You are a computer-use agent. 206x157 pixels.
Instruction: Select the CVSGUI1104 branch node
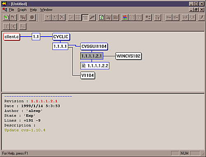94,46
